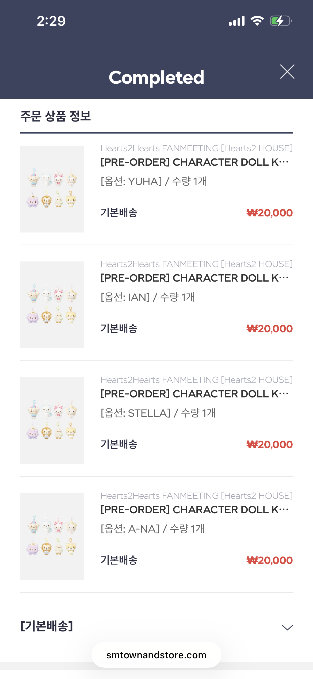Tap the Wi-Fi status icon
This screenshot has width=313, height=679.
(x=257, y=21)
